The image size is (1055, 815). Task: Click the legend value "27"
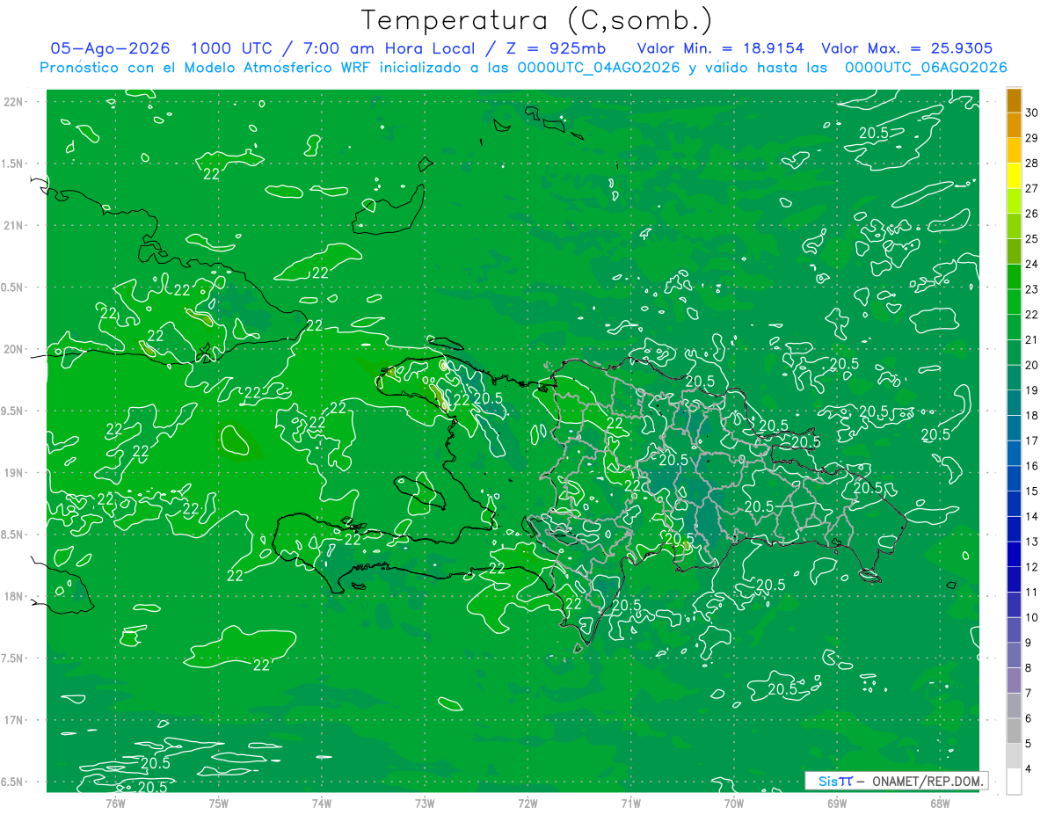1031,188
